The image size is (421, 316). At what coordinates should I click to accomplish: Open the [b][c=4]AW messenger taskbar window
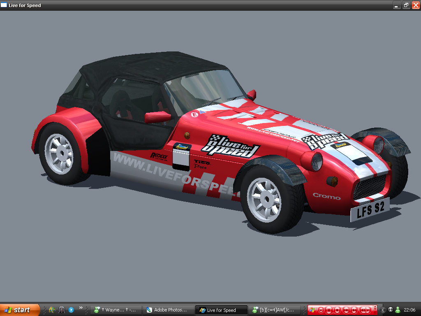pos(275,310)
